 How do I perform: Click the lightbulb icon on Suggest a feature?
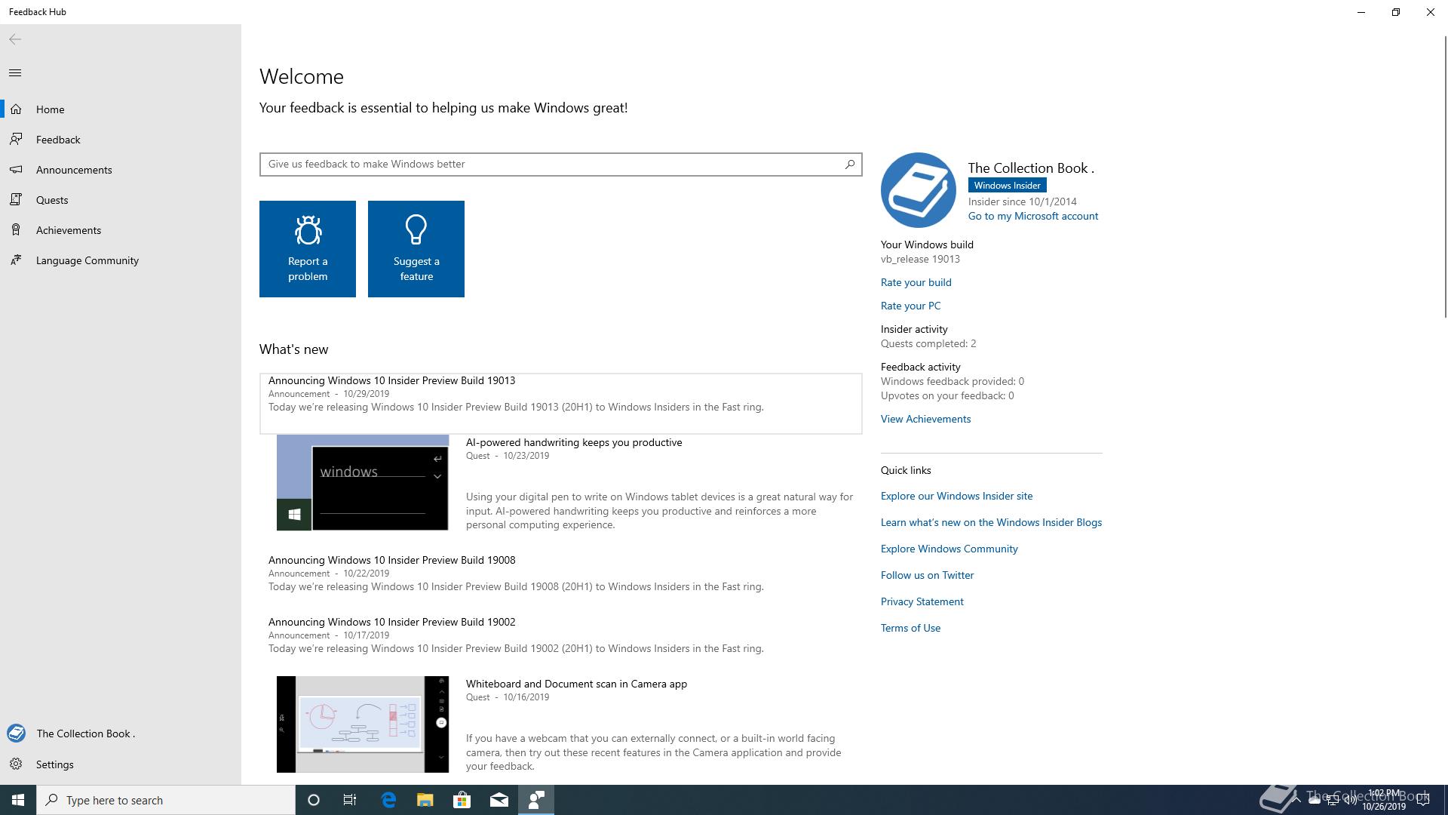click(x=416, y=230)
